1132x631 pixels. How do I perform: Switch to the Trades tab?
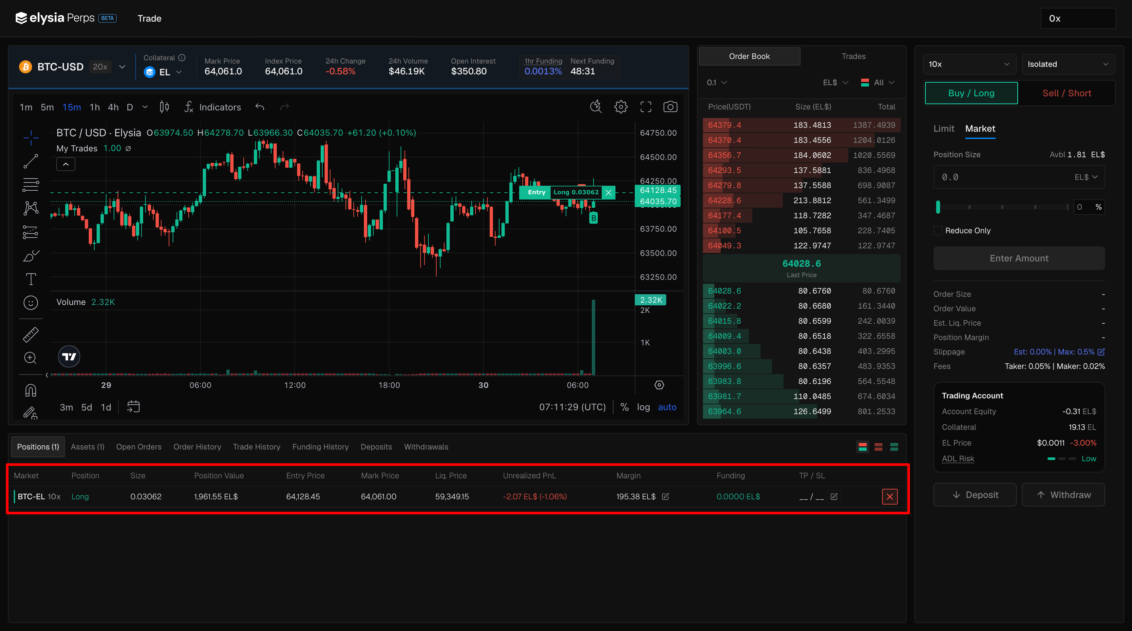pos(853,56)
